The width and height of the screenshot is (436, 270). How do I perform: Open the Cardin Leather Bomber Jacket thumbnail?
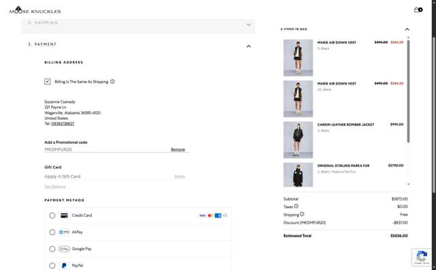pyautogui.click(x=298, y=140)
